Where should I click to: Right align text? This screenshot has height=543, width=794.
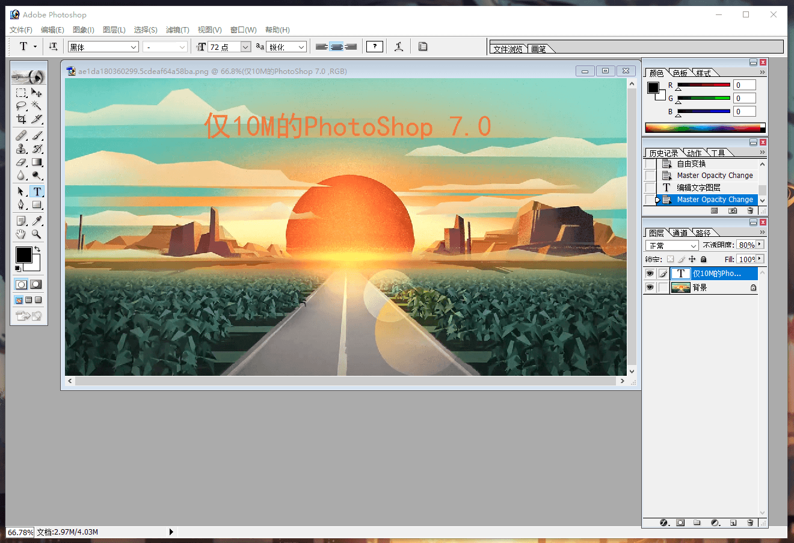pos(351,46)
